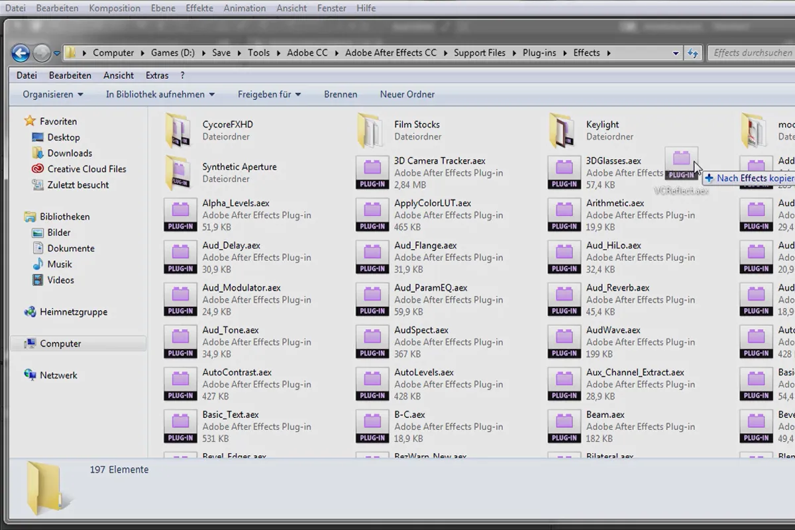Open the Explorer Datei menu

(27, 76)
